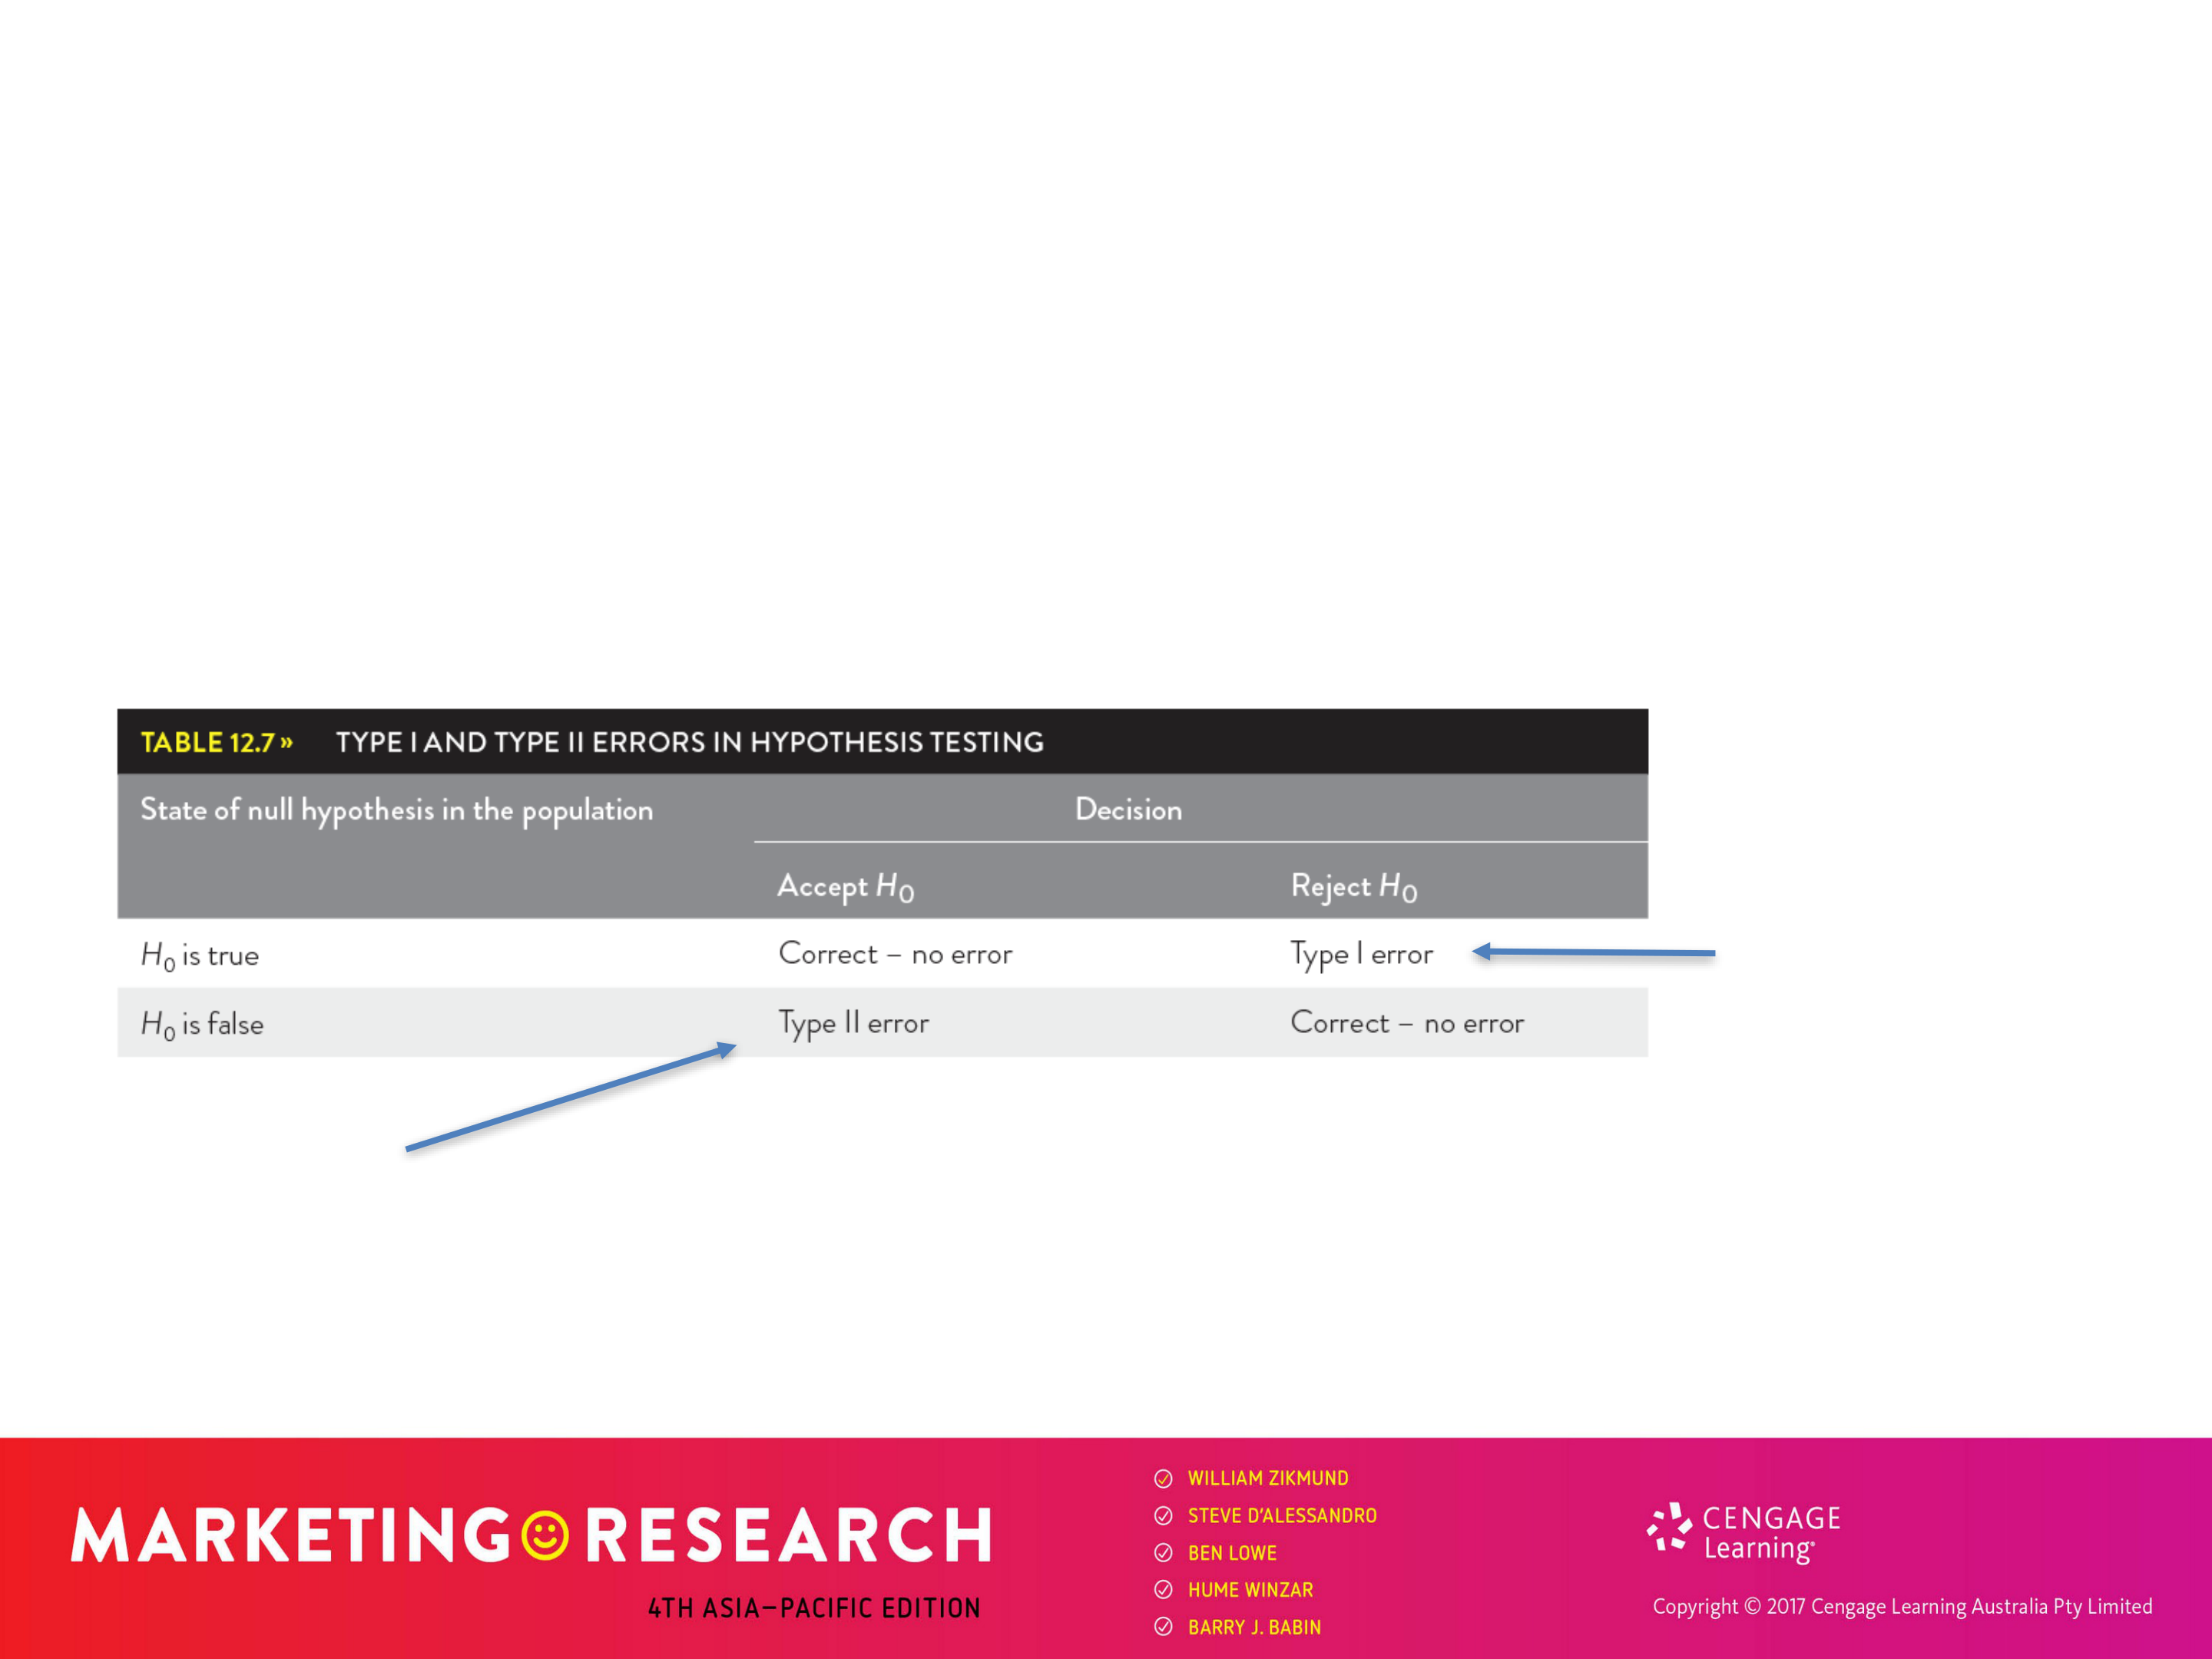Click '4TH ASIA–PACIFIC EDITION' text
Screen dimensions: 2212x1659
click(814, 1608)
